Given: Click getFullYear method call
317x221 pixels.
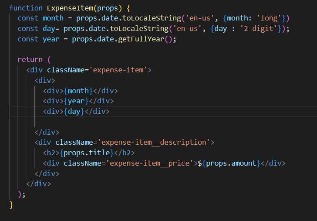Looking at the screenshot, I should tap(141, 39).
